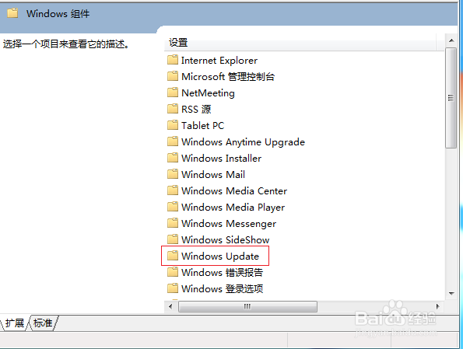
Task: Select the RSS 源 entry text
Action: pyautogui.click(x=196, y=109)
